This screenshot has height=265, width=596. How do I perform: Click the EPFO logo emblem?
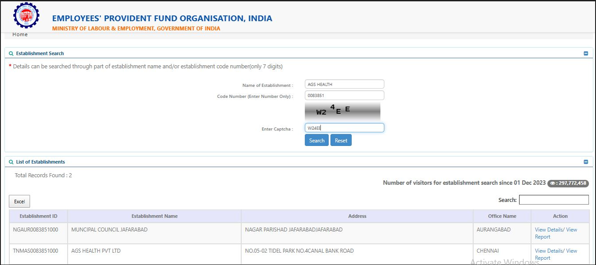click(26, 16)
